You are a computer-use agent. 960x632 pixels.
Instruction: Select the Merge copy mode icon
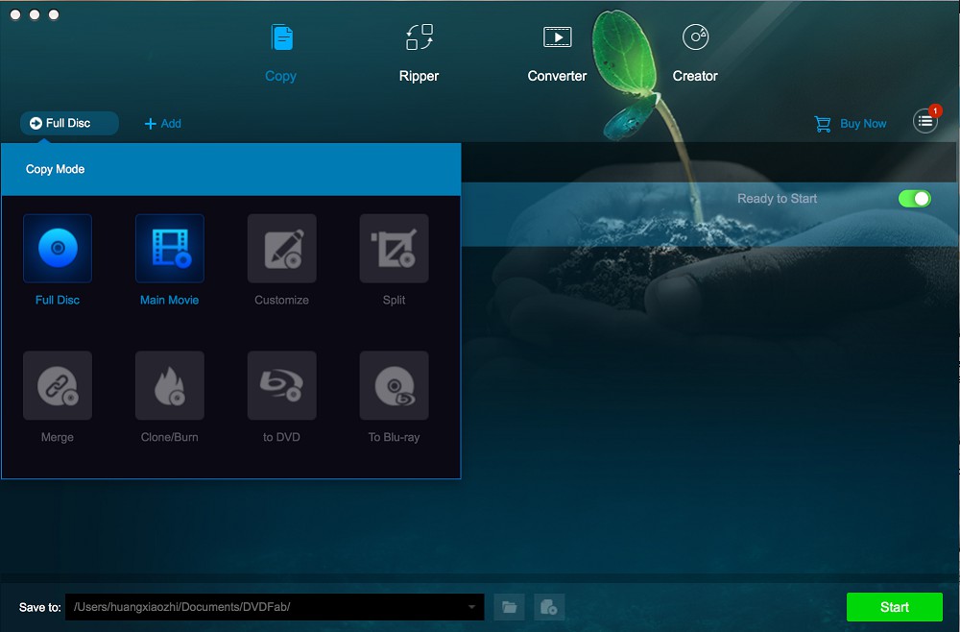tap(58, 386)
